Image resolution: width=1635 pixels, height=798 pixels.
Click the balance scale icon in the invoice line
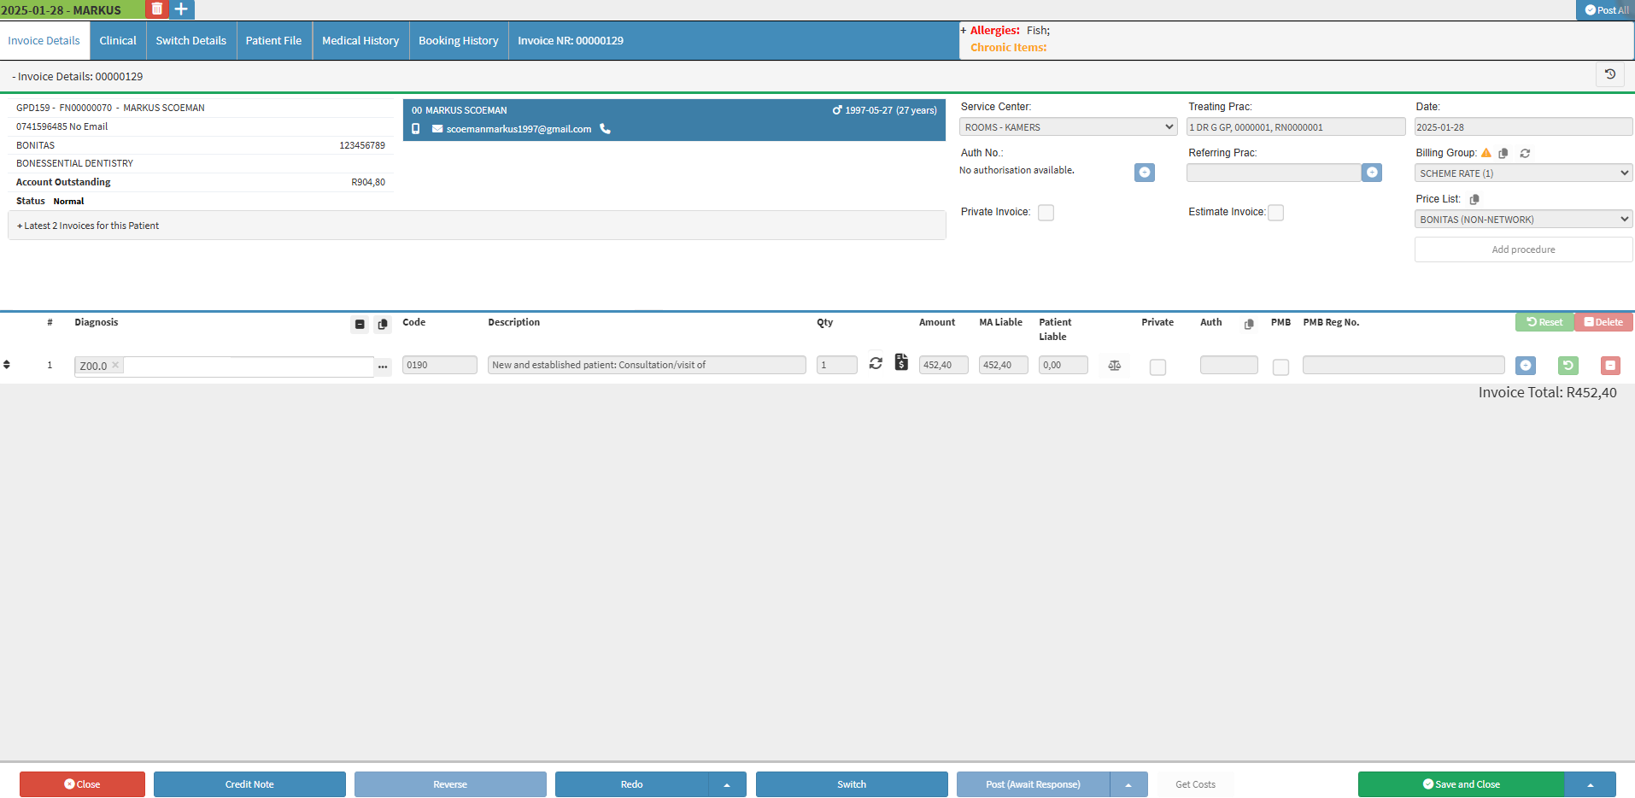coord(1114,366)
